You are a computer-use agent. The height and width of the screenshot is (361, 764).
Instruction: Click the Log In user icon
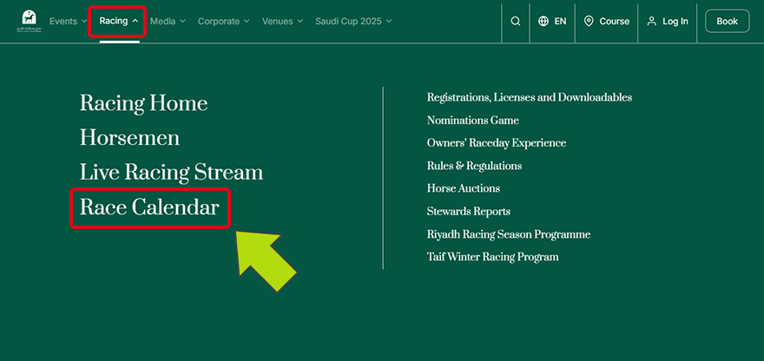(x=652, y=22)
